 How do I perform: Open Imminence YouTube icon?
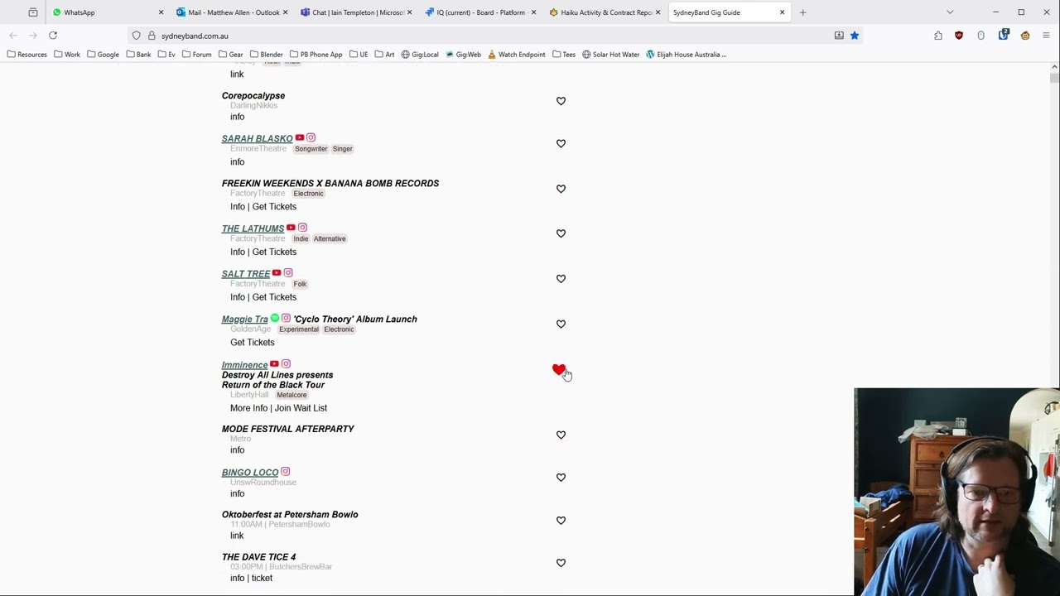(274, 364)
